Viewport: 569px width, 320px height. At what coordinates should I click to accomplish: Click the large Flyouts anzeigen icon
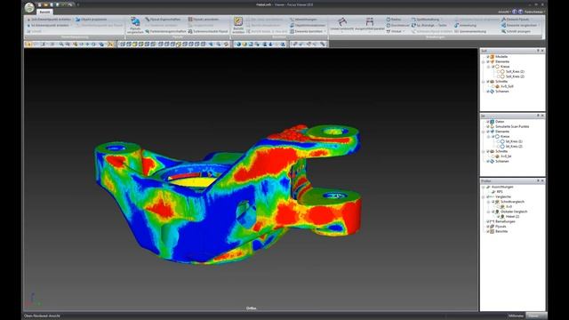click(x=135, y=22)
